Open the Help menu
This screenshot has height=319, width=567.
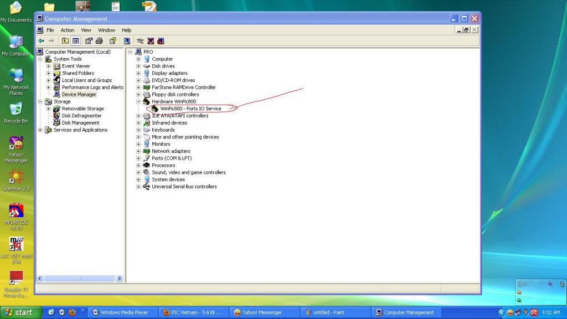(126, 30)
